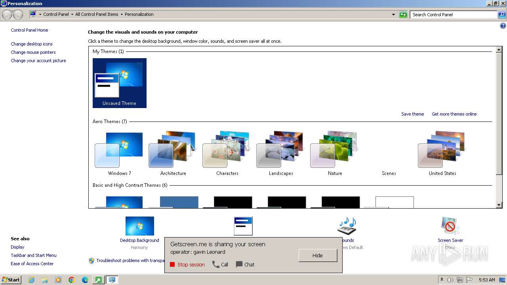Open Sounds settings icon
Screen dimensions: 507x285
347,226
